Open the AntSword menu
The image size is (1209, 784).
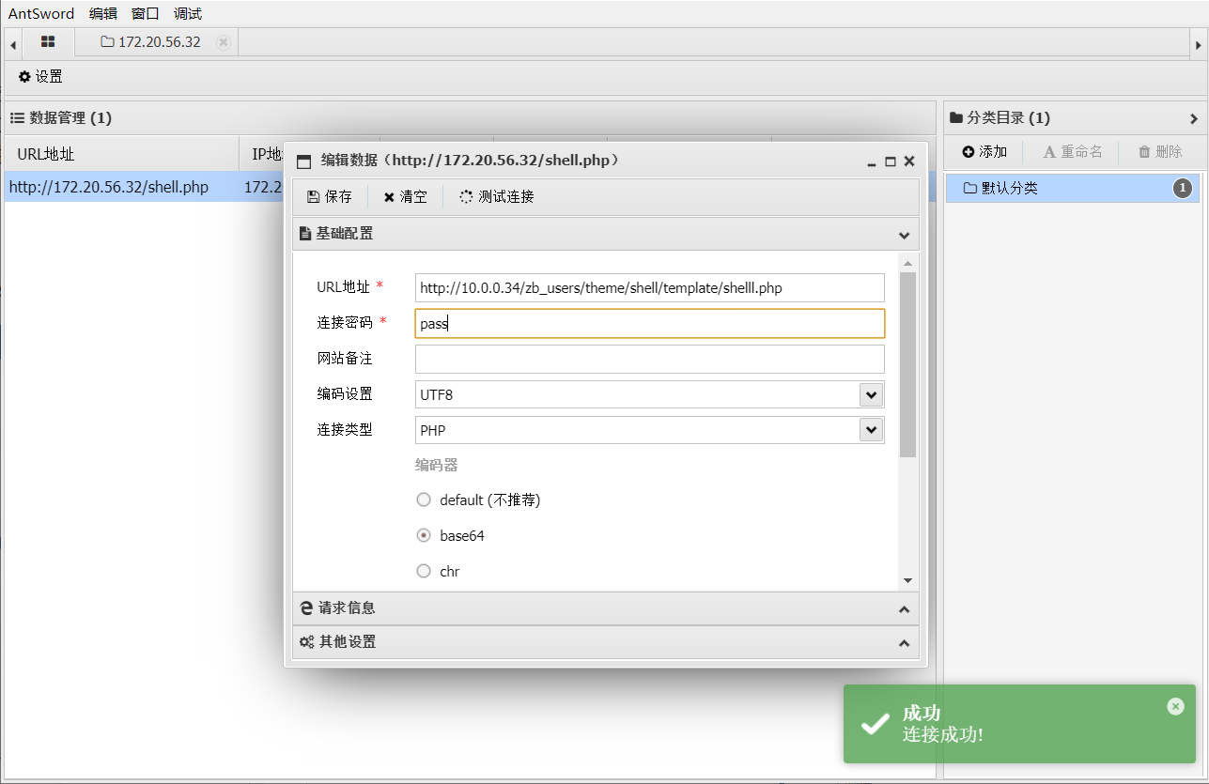41,13
